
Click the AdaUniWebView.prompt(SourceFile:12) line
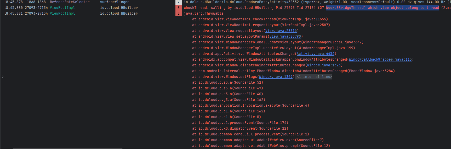261,146
